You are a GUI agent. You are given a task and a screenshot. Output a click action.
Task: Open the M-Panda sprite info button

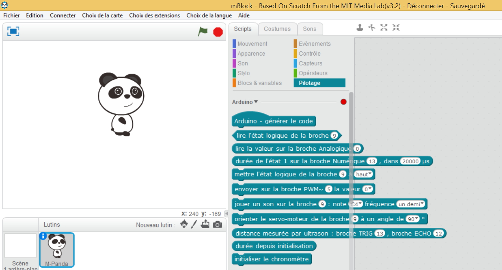pyautogui.click(x=43, y=236)
